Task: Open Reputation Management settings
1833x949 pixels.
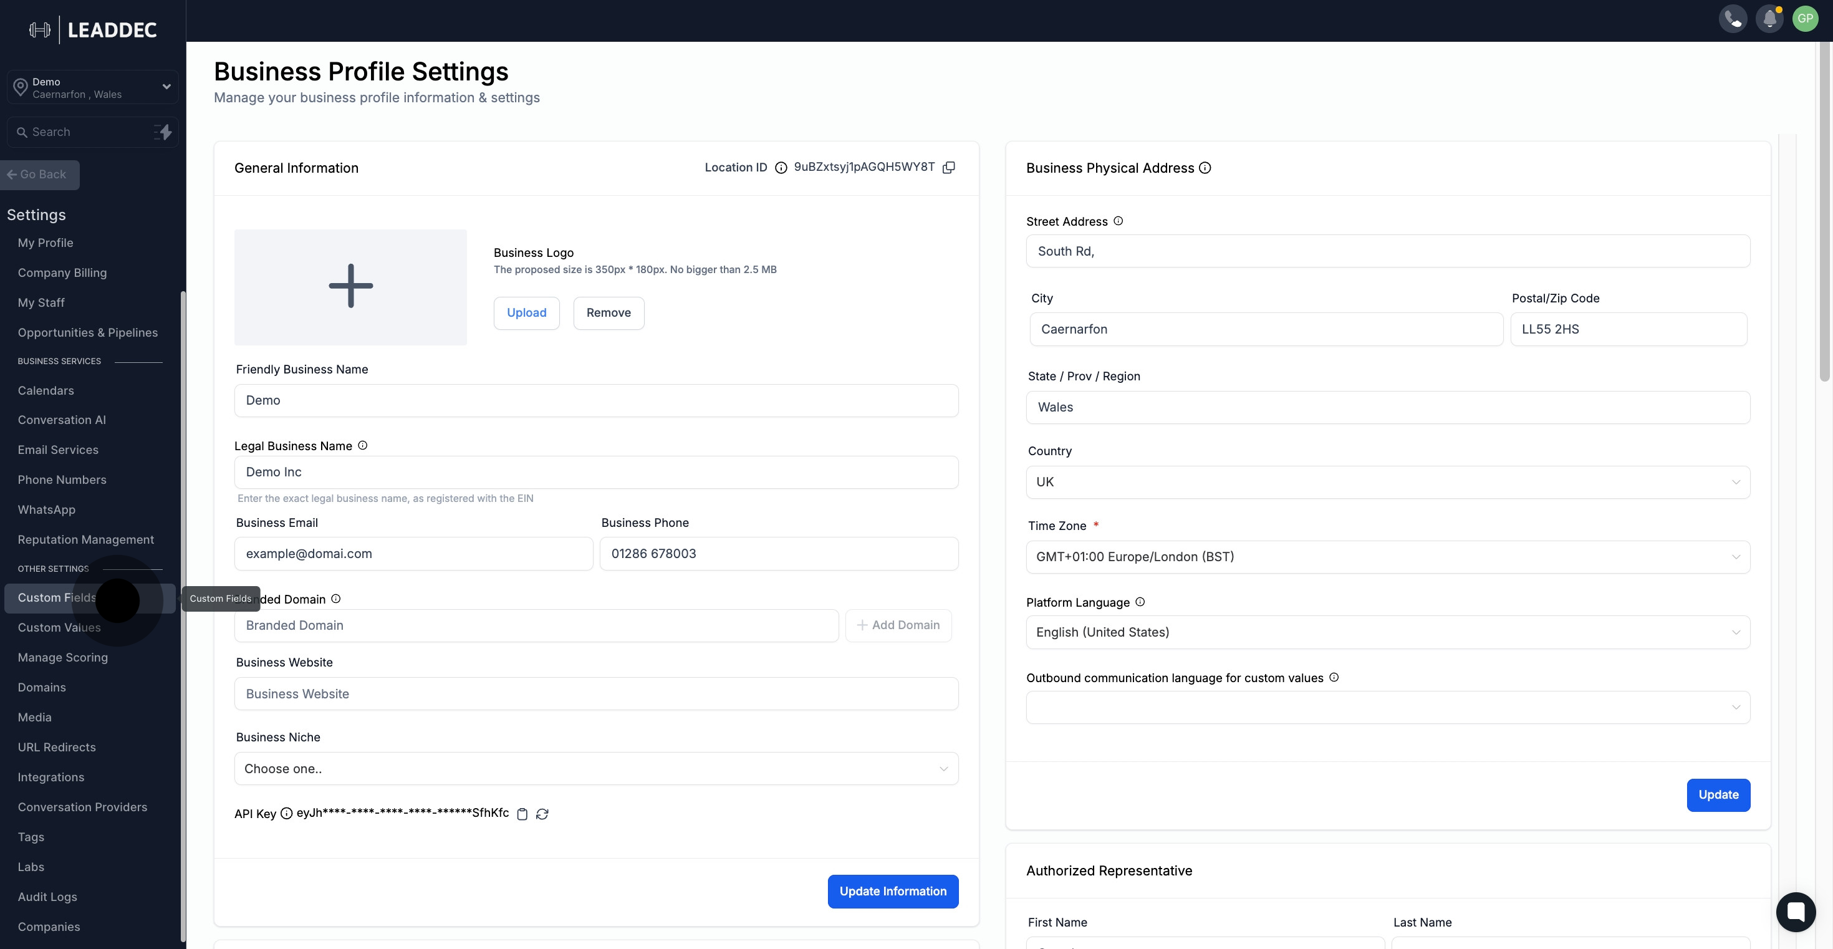Action: [85, 540]
